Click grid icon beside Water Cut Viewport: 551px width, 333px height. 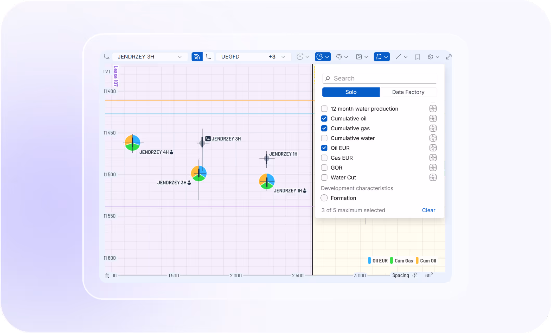coord(433,177)
